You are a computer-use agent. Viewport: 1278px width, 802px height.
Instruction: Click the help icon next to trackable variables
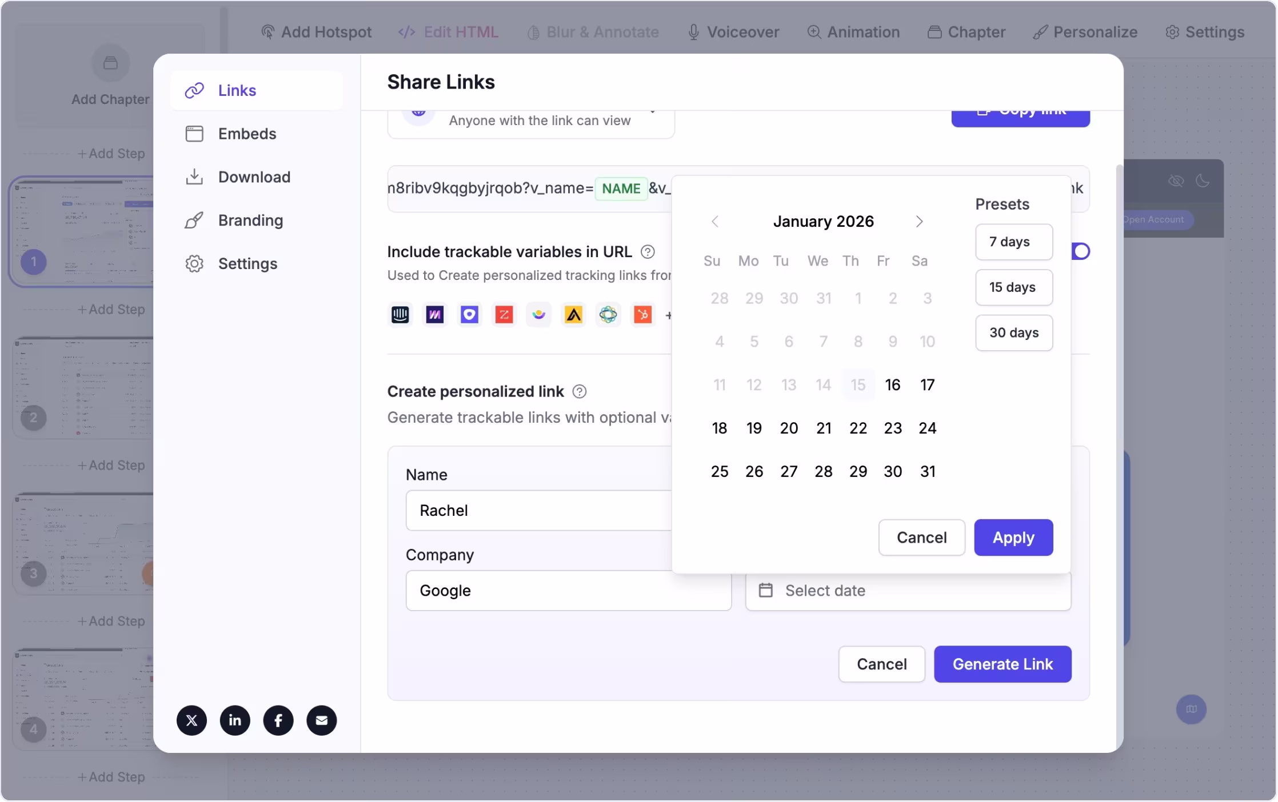point(648,251)
